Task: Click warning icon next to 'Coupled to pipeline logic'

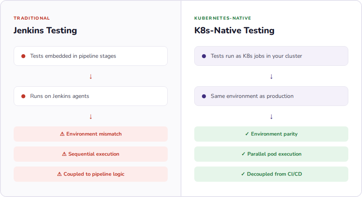Action: 60,174
